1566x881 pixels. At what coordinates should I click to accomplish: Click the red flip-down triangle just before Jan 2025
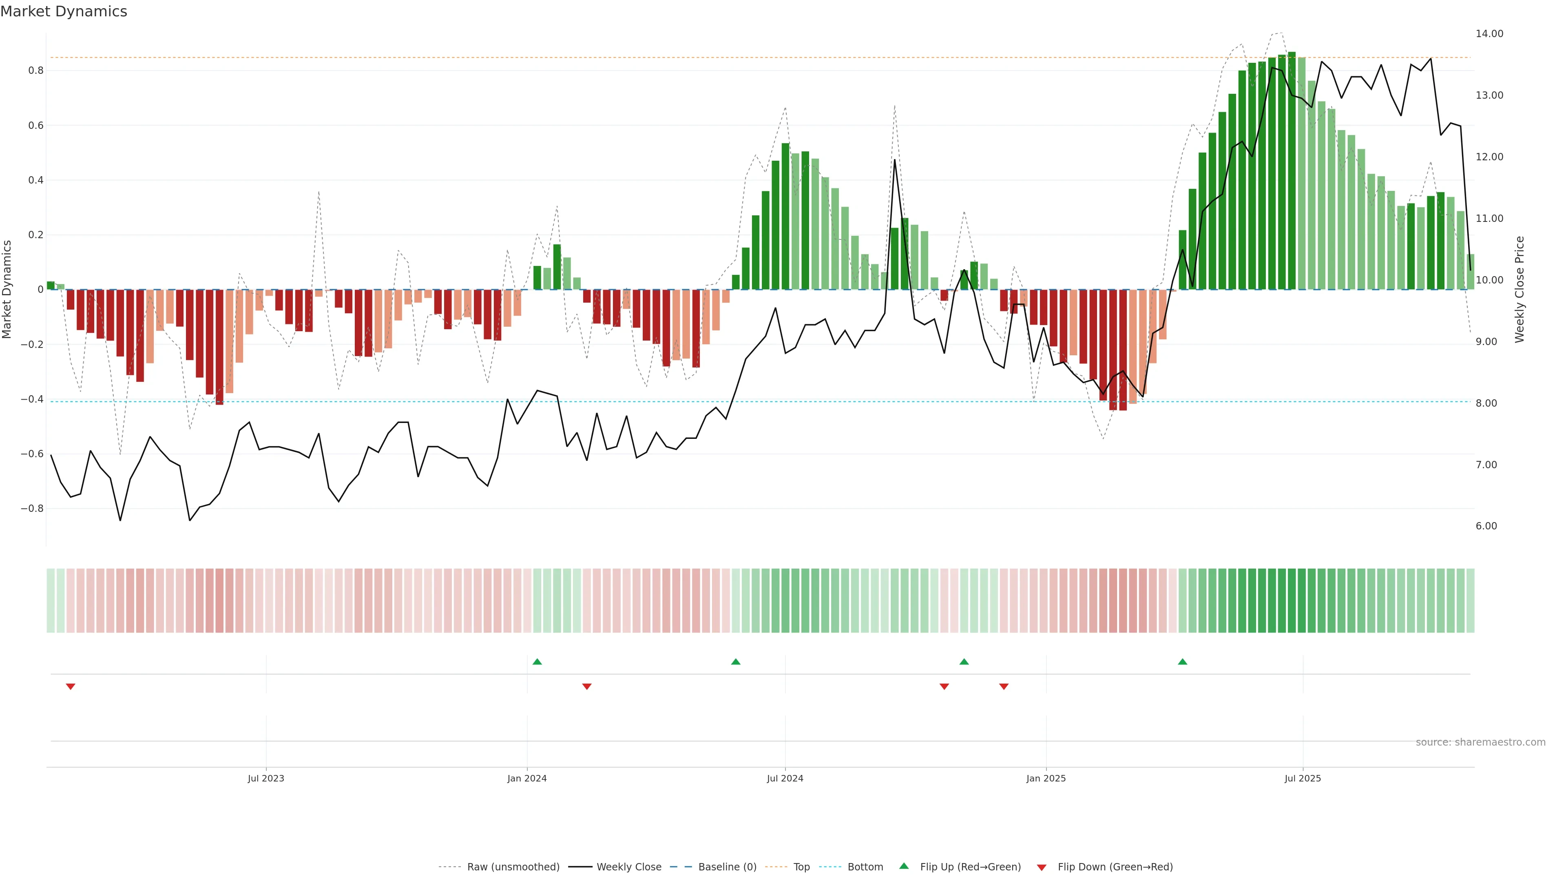(1004, 686)
